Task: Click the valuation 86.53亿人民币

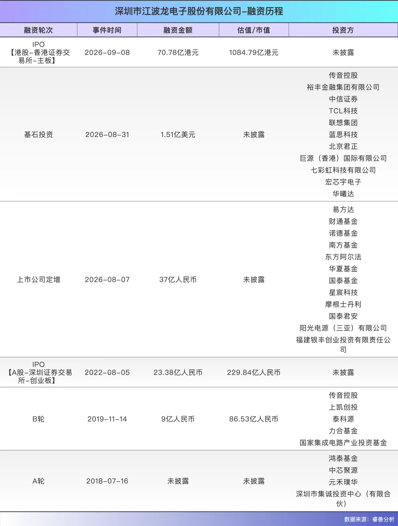Action: click(x=254, y=419)
